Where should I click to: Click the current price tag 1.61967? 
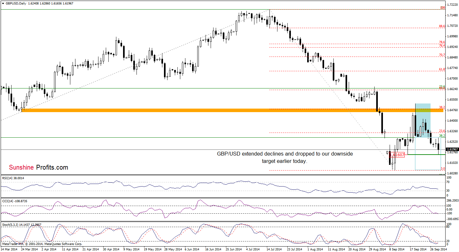point(453,149)
